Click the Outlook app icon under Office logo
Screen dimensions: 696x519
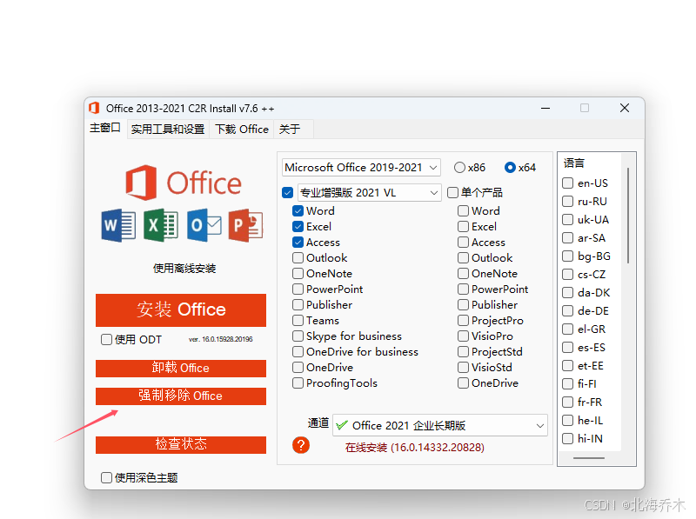tap(204, 225)
